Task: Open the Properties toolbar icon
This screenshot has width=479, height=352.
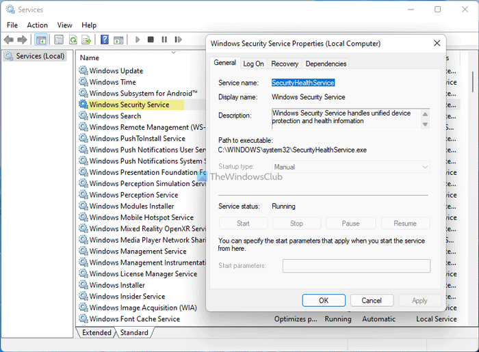Action: [59, 40]
